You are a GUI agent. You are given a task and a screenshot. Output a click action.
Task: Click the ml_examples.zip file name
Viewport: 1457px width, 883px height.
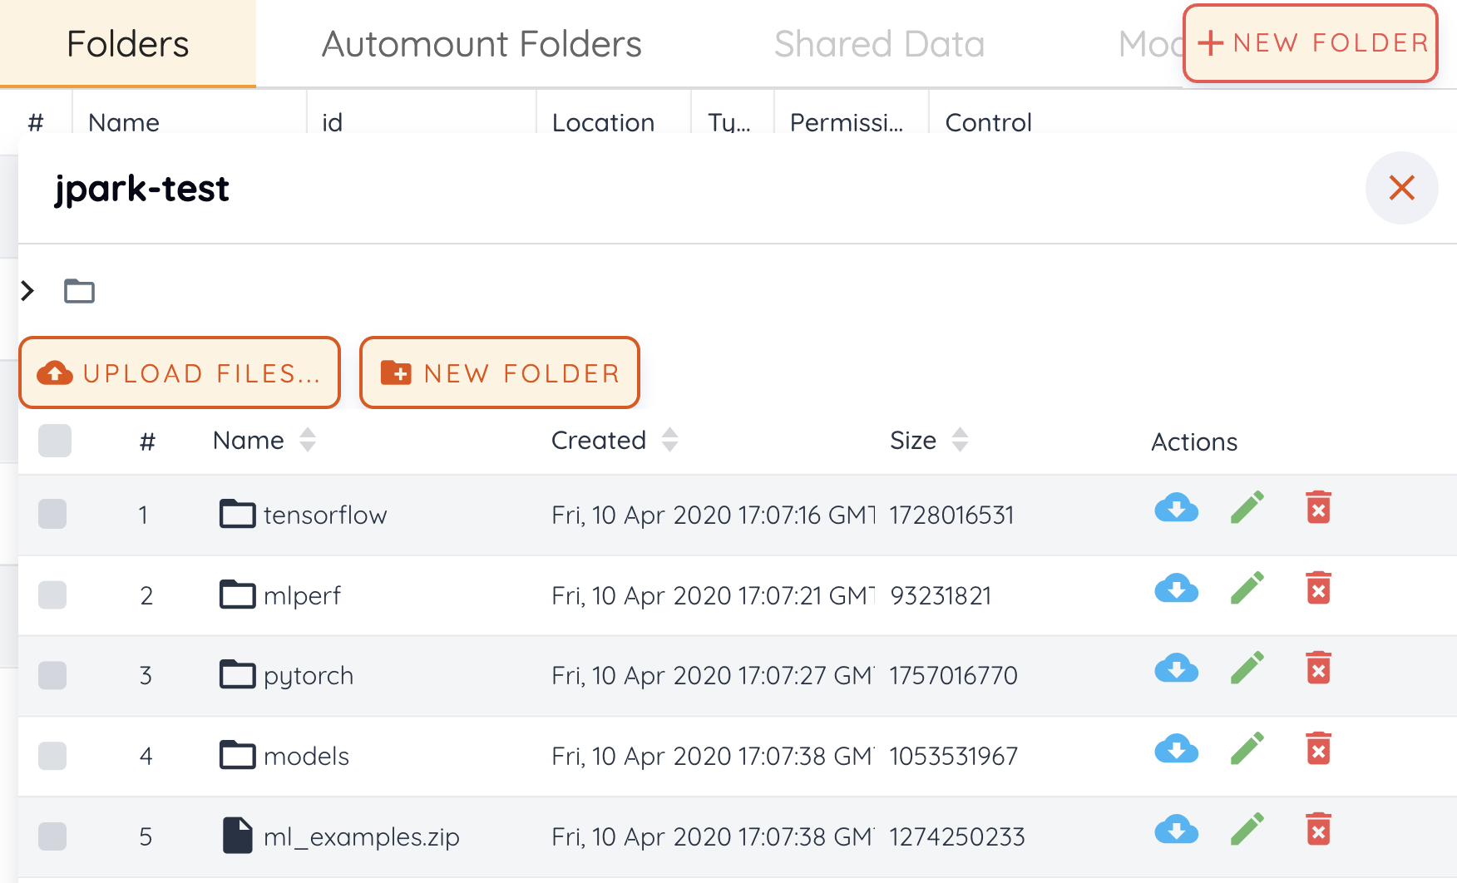click(362, 836)
